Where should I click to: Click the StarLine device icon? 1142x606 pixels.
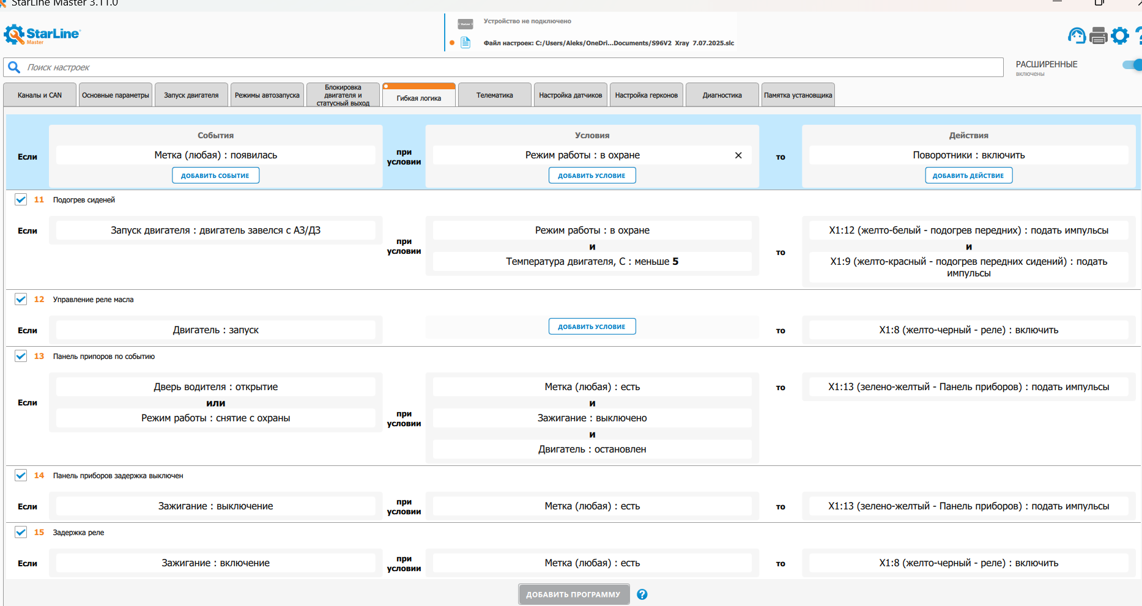tap(465, 24)
